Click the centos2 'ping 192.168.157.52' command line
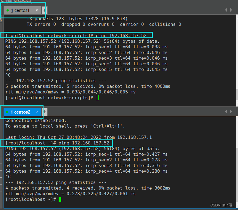This screenshot has height=210, width=238. click(57, 143)
